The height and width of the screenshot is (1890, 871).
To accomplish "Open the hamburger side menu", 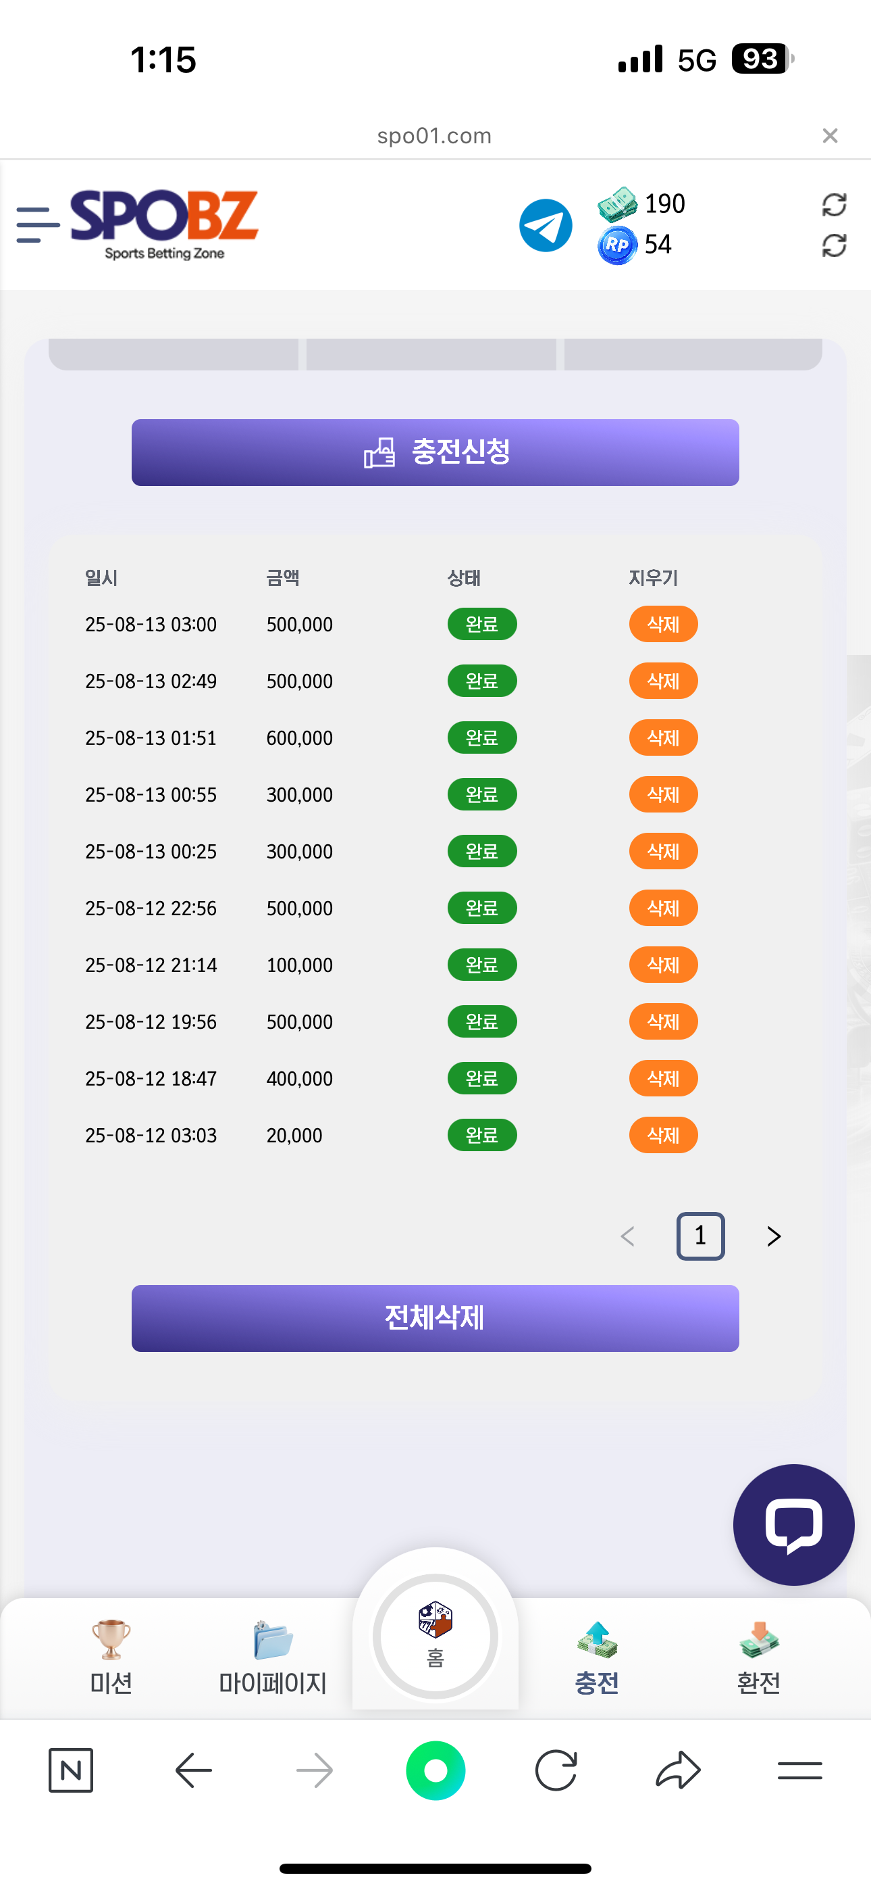I will pyautogui.click(x=37, y=224).
